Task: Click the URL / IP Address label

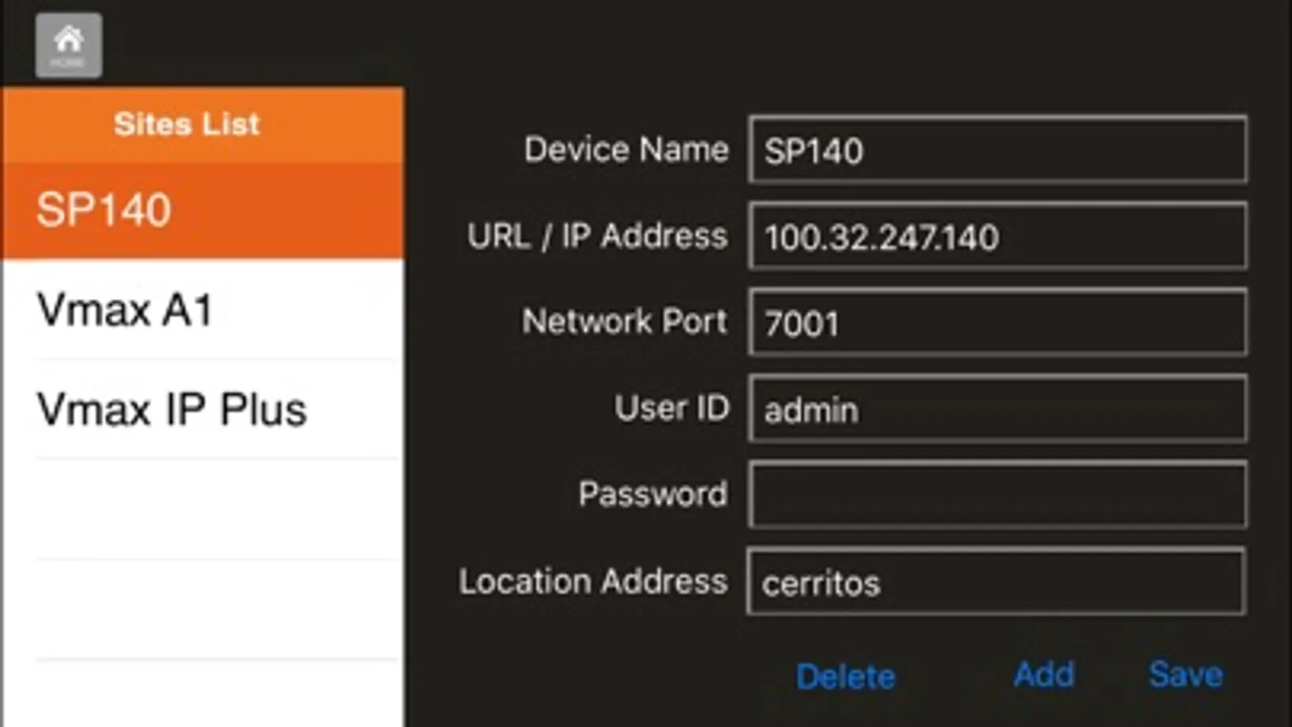Action: pyautogui.click(x=597, y=236)
